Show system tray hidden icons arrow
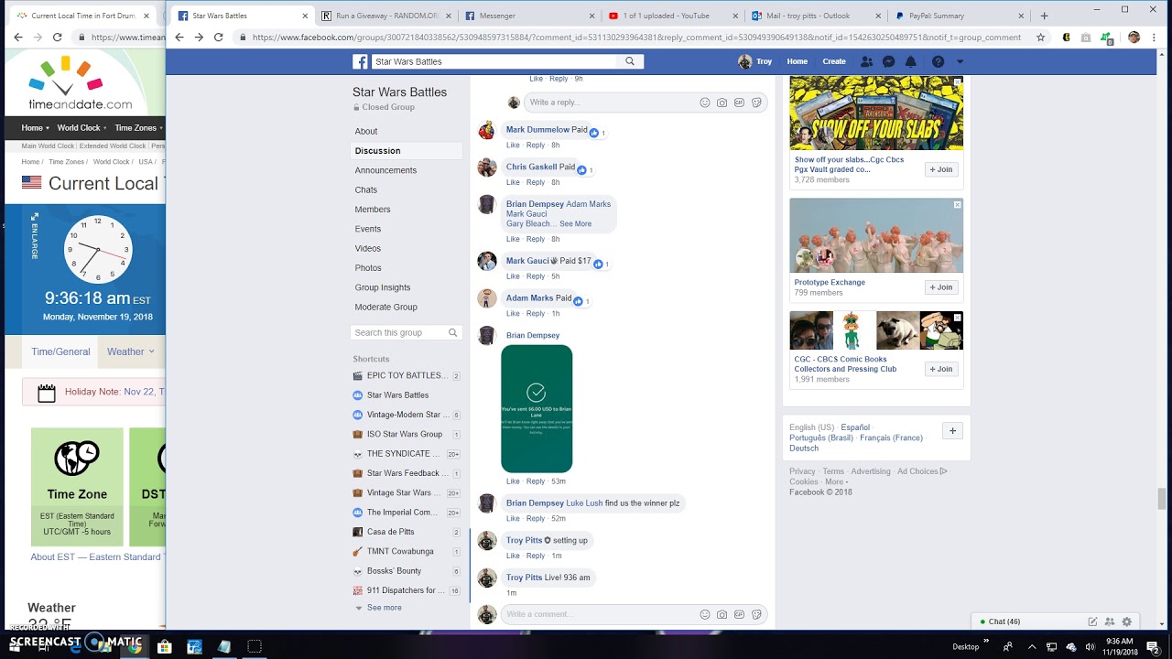Screen dimensions: 1172x659 coord(1032,646)
